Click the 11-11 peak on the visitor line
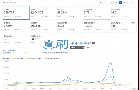Viewport: 139px width, 90px height. click(x=111, y=62)
